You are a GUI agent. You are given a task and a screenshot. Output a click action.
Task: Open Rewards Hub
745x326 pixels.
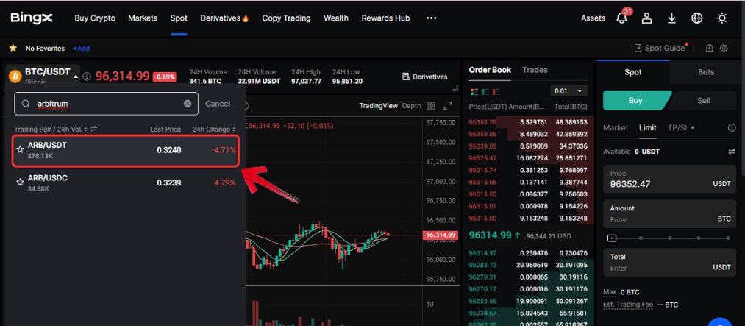pyautogui.click(x=385, y=18)
